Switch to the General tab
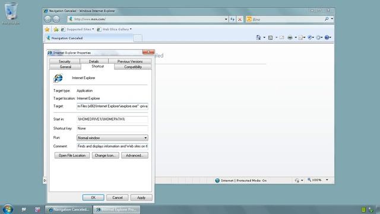The height and width of the screenshot is (214, 380). [x=65, y=67]
